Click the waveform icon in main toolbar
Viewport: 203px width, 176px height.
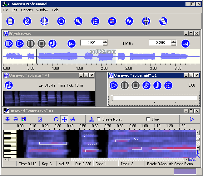coord(129,21)
